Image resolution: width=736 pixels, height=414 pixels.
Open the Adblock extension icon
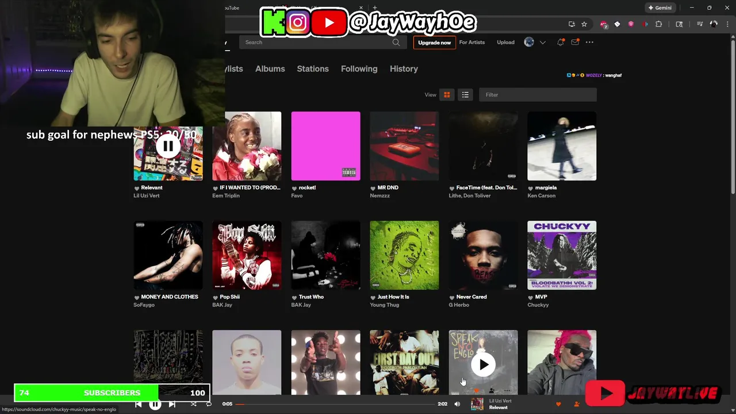click(603, 24)
